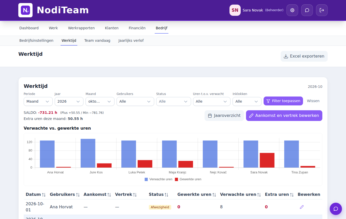346x219 pixels.
Task: Click Jure Kos's blue expected-hours bar
Action: point(88,153)
